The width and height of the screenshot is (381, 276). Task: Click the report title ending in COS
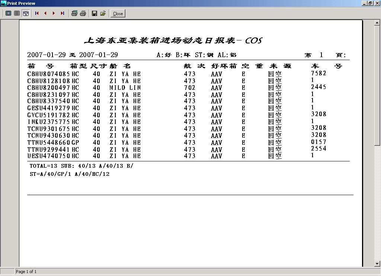tap(173, 40)
